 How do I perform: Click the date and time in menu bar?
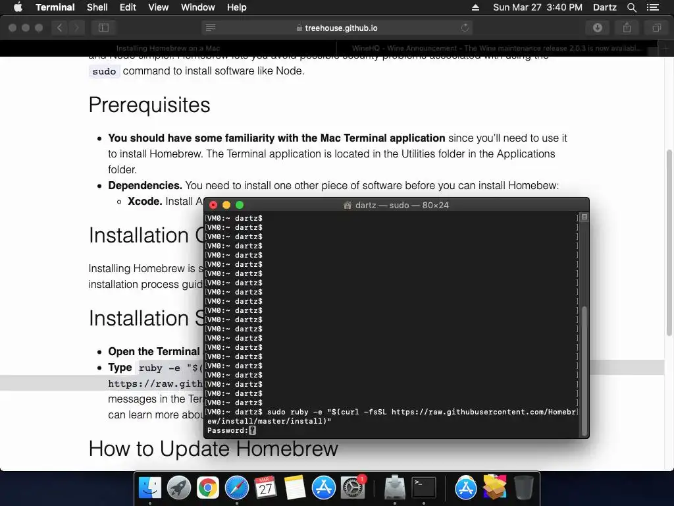(x=538, y=7)
